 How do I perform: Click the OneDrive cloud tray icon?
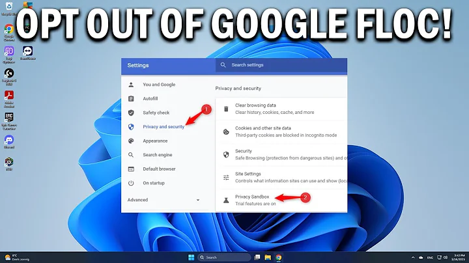pos(421,258)
